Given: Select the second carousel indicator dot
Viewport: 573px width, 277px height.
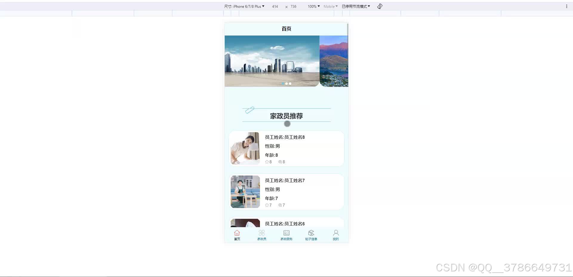Looking at the screenshot, I should tap(286, 84).
